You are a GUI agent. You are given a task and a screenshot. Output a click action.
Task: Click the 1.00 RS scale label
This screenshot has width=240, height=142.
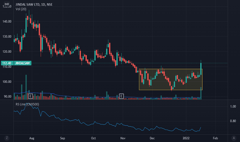tap(233, 106)
